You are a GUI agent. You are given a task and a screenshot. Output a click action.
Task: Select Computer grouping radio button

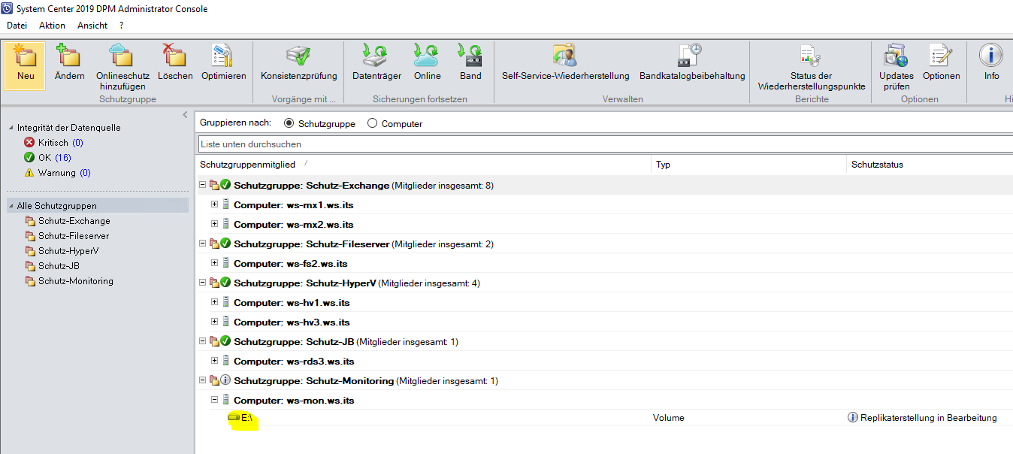pyautogui.click(x=372, y=123)
